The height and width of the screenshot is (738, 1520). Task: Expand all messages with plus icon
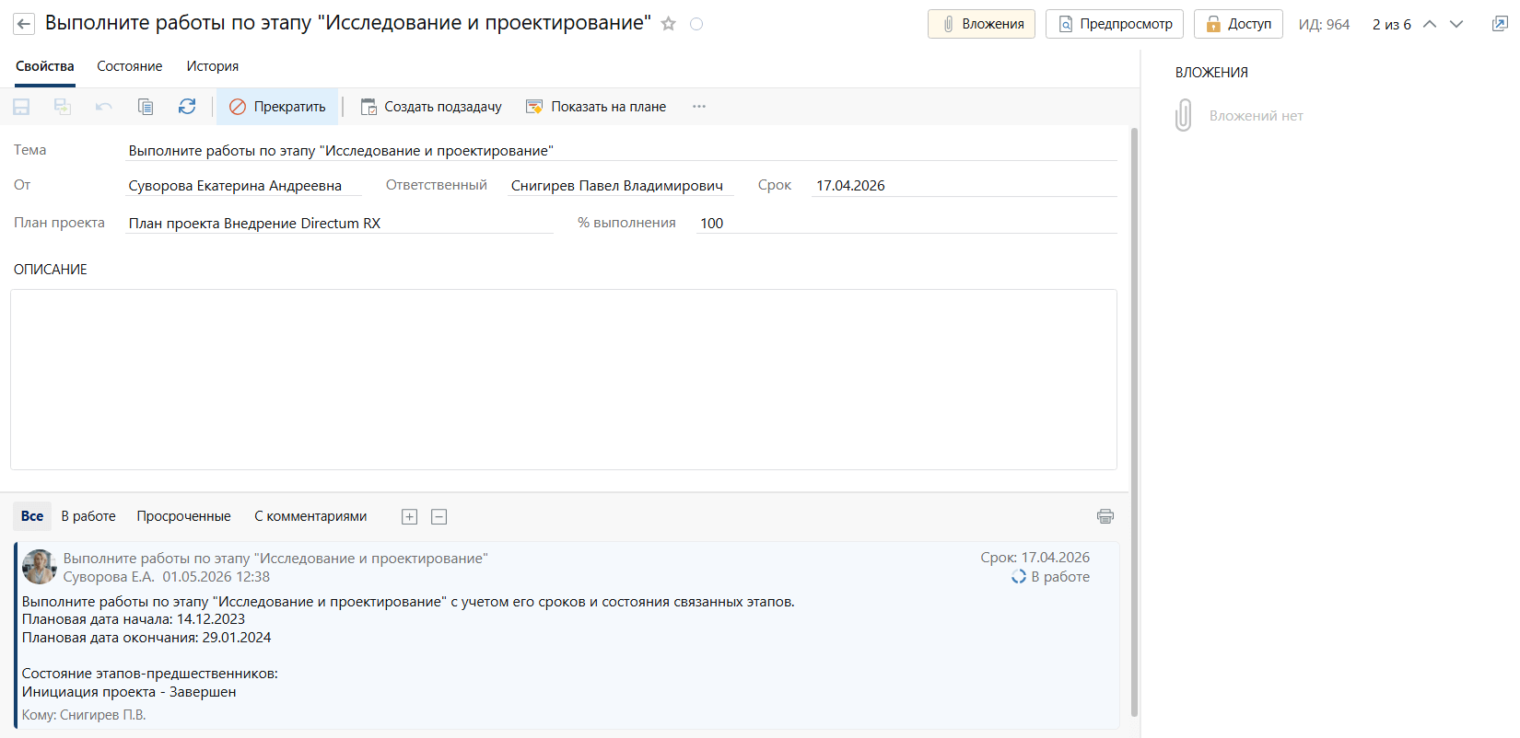(410, 517)
